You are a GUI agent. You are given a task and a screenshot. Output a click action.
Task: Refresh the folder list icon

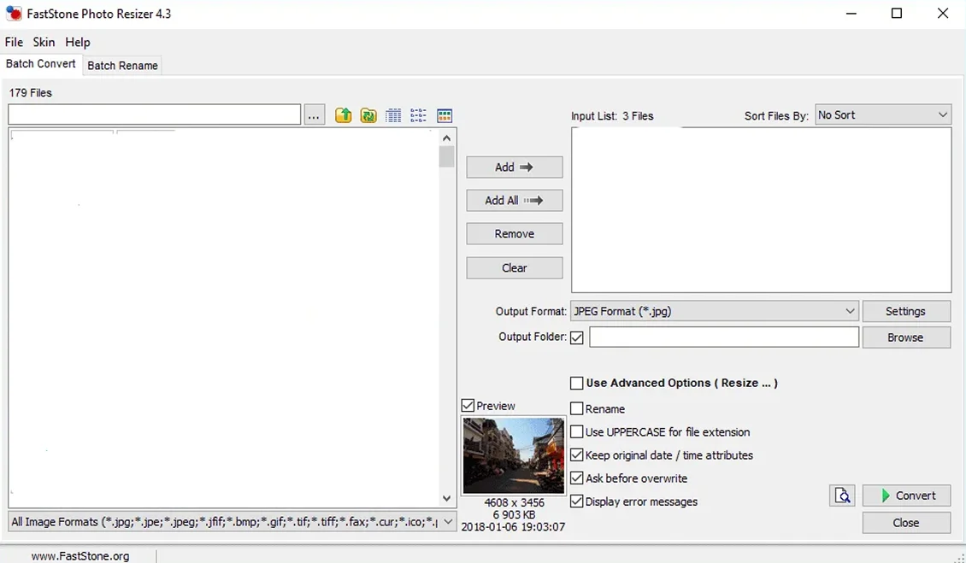(368, 115)
